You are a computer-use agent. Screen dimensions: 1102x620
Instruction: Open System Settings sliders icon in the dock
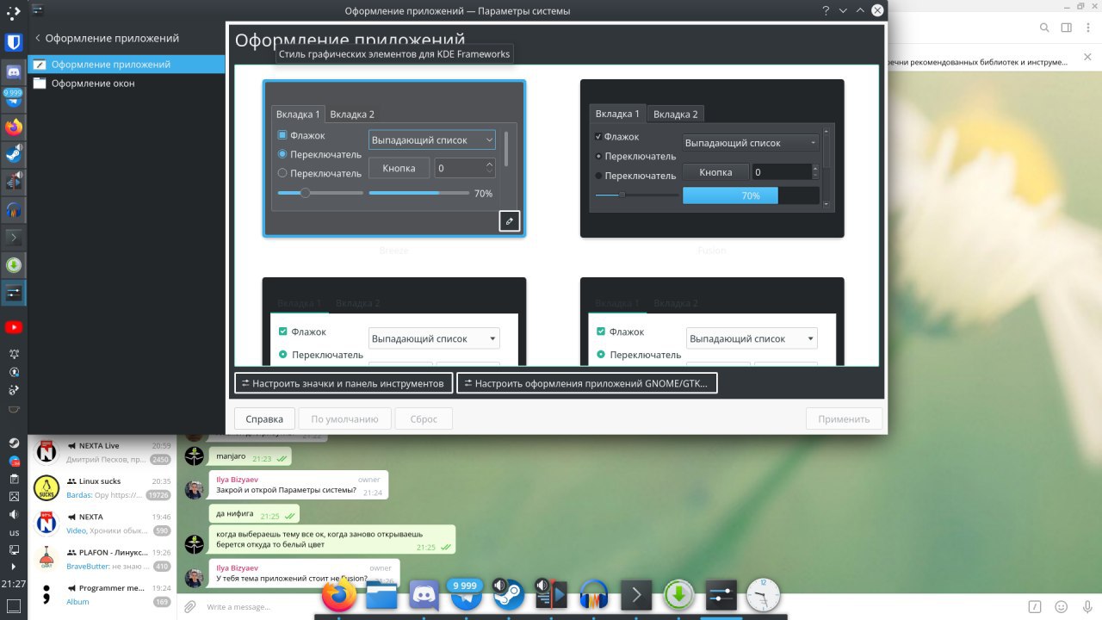(721, 595)
